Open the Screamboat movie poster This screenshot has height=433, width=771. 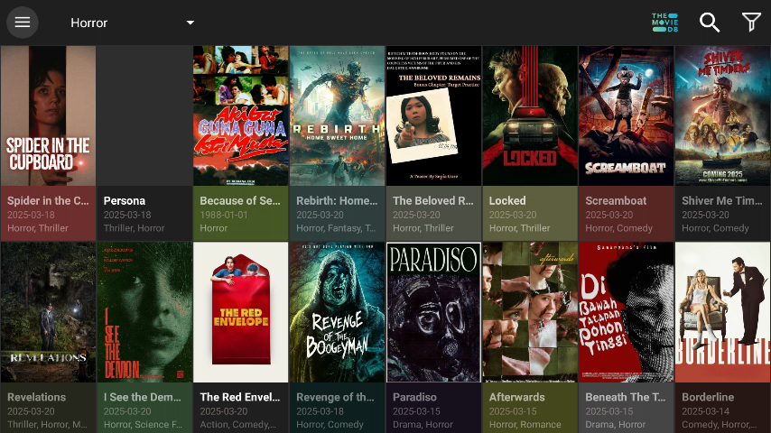coord(626,115)
